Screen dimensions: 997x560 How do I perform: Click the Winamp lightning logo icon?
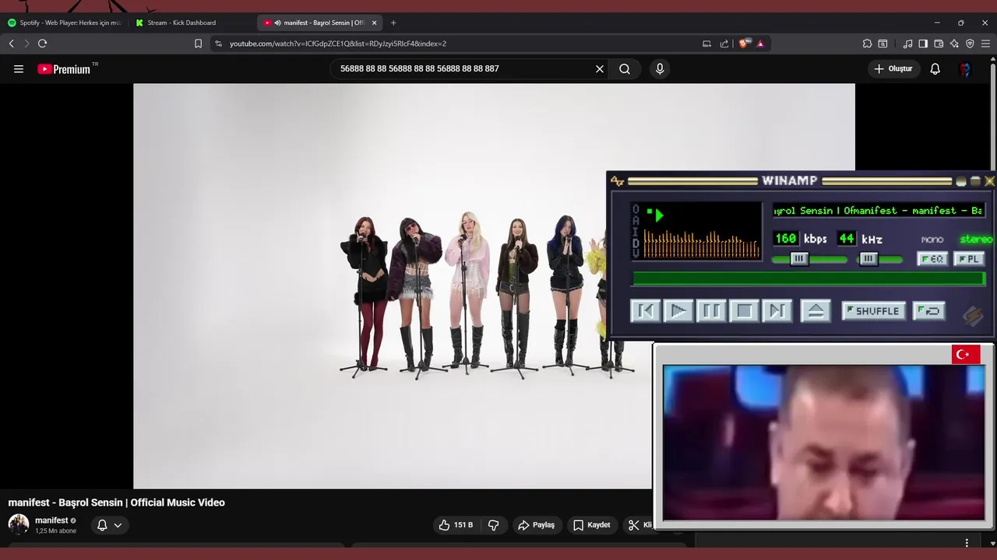click(x=972, y=315)
